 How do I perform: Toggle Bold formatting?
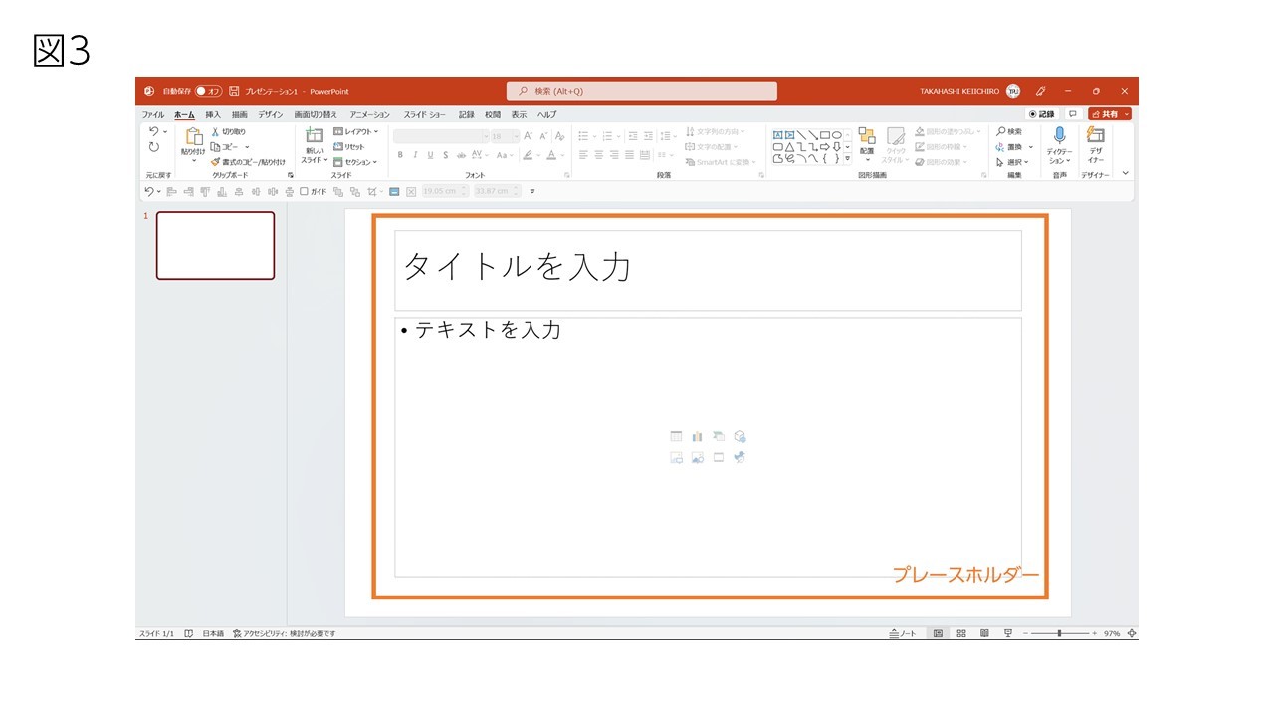click(400, 155)
